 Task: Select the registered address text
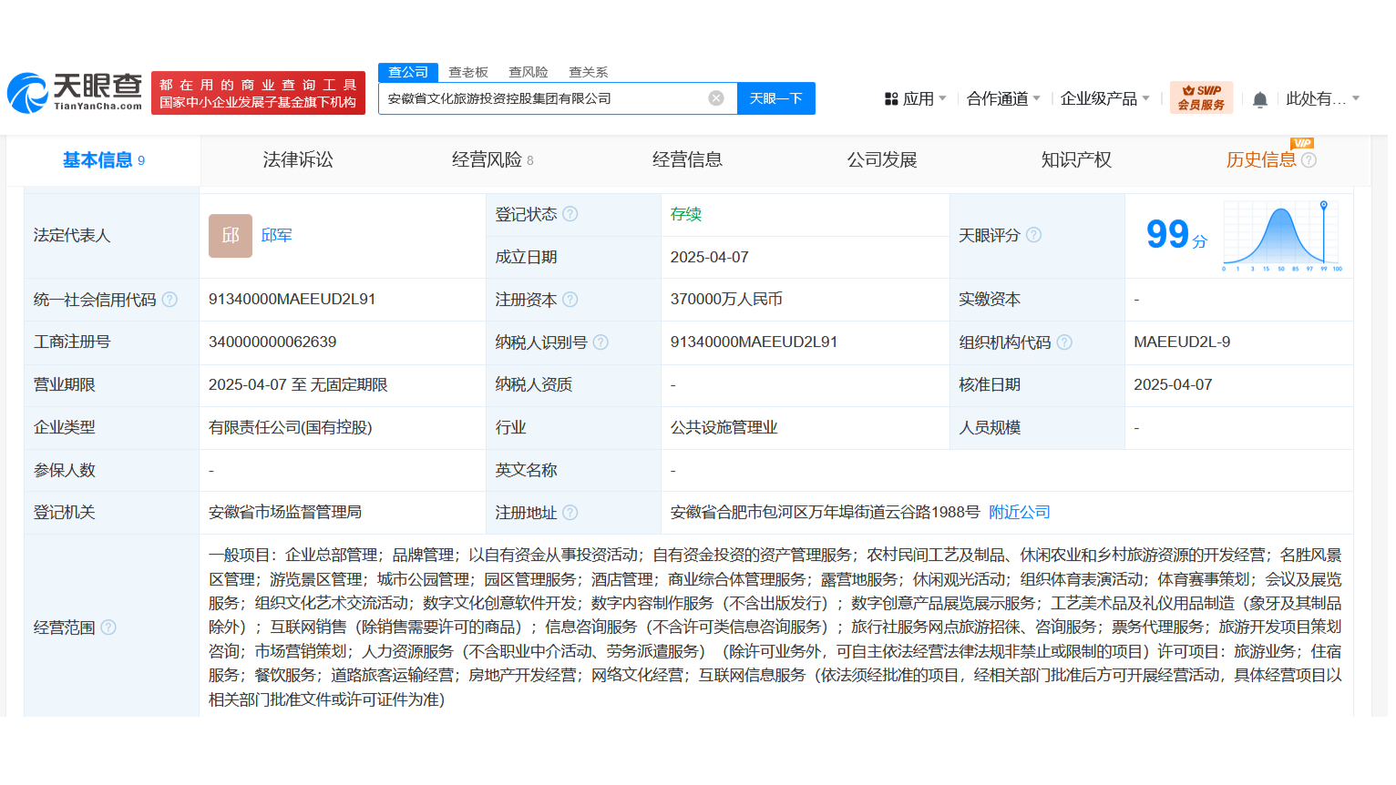pyautogui.click(x=826, y=513)
